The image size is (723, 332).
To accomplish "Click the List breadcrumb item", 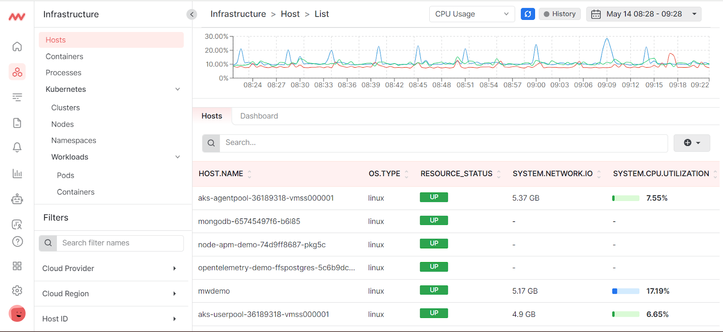I will pos(322,14).
